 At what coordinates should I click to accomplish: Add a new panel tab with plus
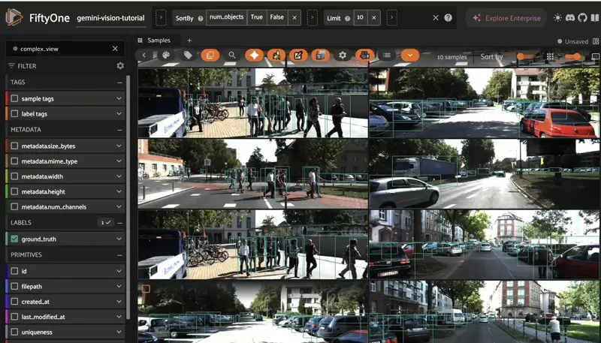(189, 40)
